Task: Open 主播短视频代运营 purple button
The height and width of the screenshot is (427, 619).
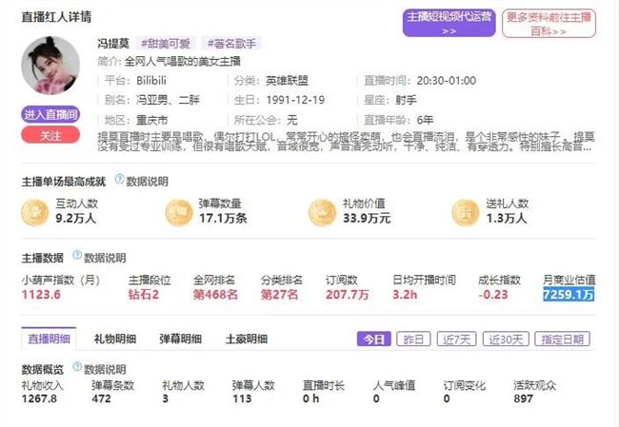Action: [x=449, y=23]
